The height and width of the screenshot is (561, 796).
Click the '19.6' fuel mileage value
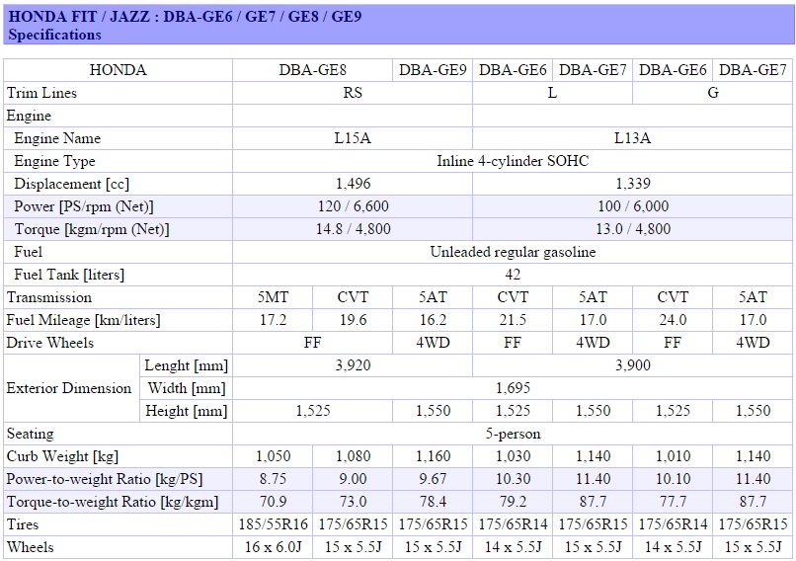coord(353,320)
